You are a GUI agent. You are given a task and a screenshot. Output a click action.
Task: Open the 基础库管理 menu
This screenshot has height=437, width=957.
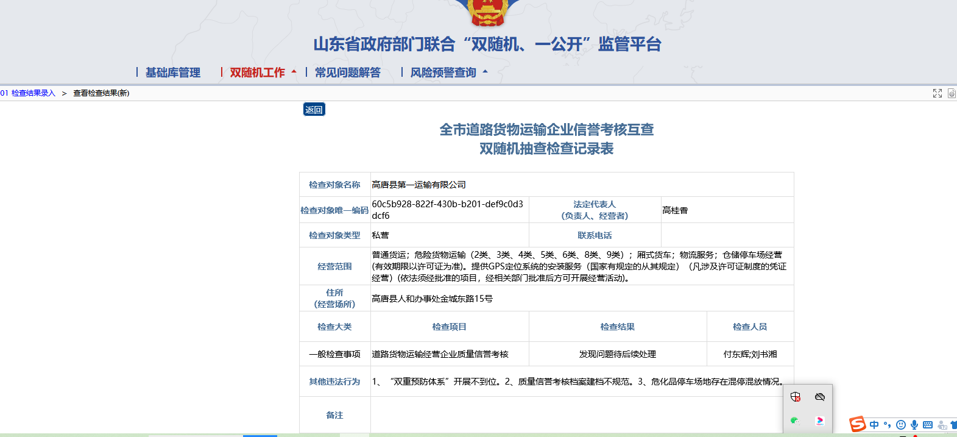(173, 73)
